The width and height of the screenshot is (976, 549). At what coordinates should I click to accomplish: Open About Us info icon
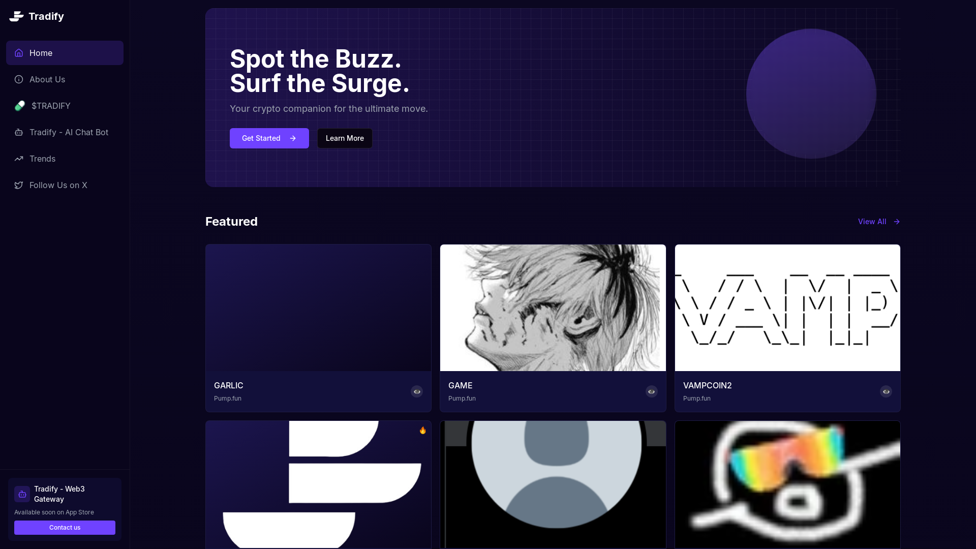19,79
